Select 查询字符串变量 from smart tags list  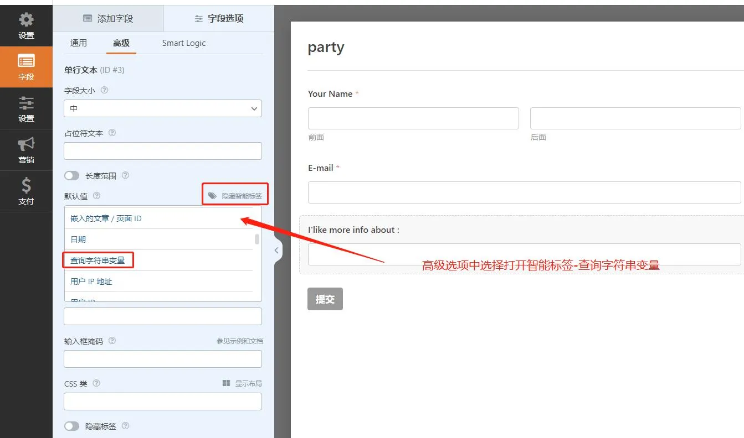point(98,260)
